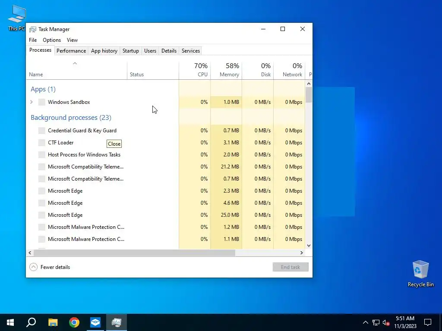Click the network status tray icon

[376, 322]
